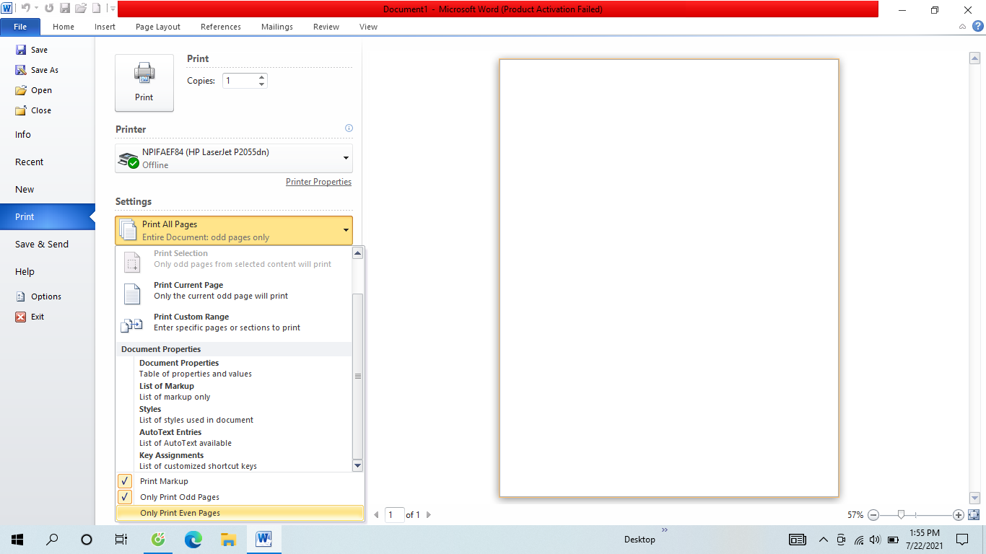
Task: Minimize the ribbon with the caret icon
Action: tap(963, 27)
